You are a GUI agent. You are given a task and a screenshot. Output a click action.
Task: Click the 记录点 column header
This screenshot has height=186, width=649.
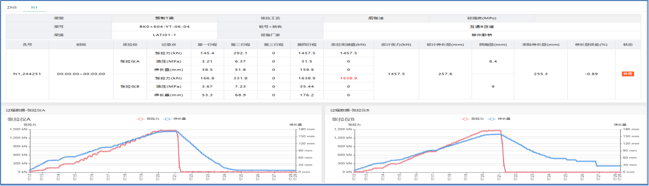tap(169, 45)
